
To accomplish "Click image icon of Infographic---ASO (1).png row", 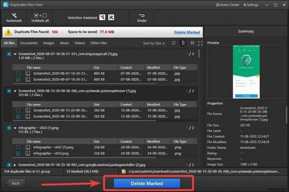I will tap(28, 147).
